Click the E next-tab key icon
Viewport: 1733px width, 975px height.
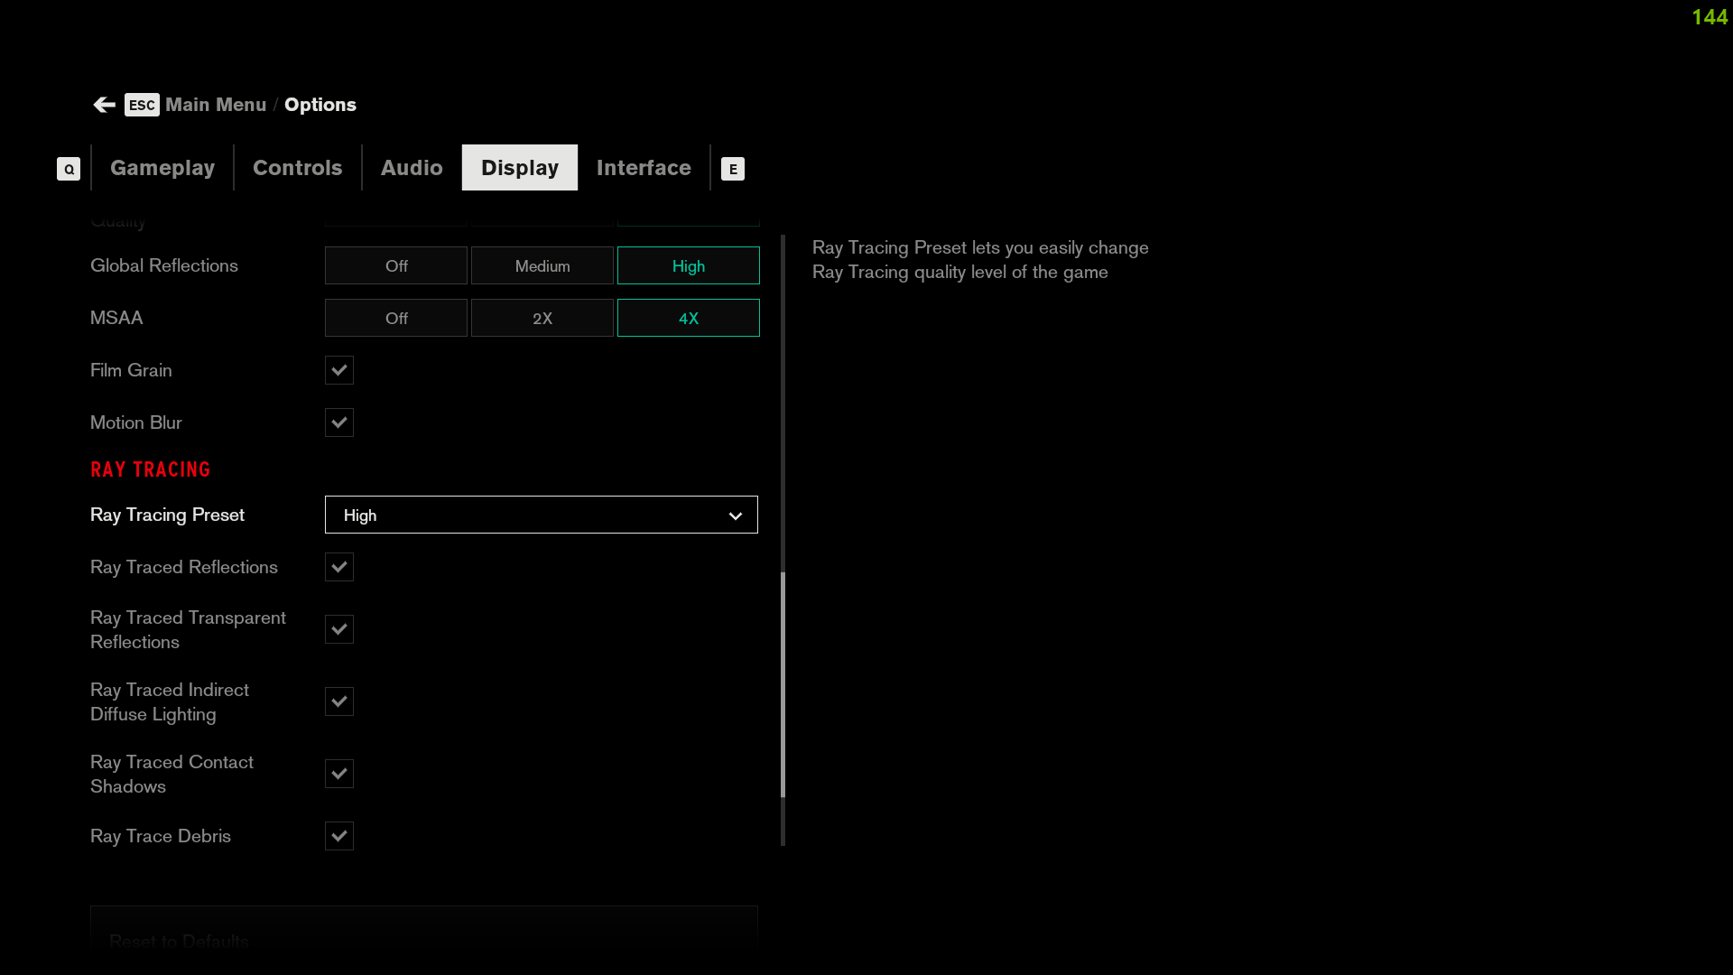click(x=733, y=169)
